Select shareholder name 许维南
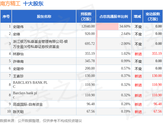The height and width of the screenshot is (123, 163). (x=18, y=61)
